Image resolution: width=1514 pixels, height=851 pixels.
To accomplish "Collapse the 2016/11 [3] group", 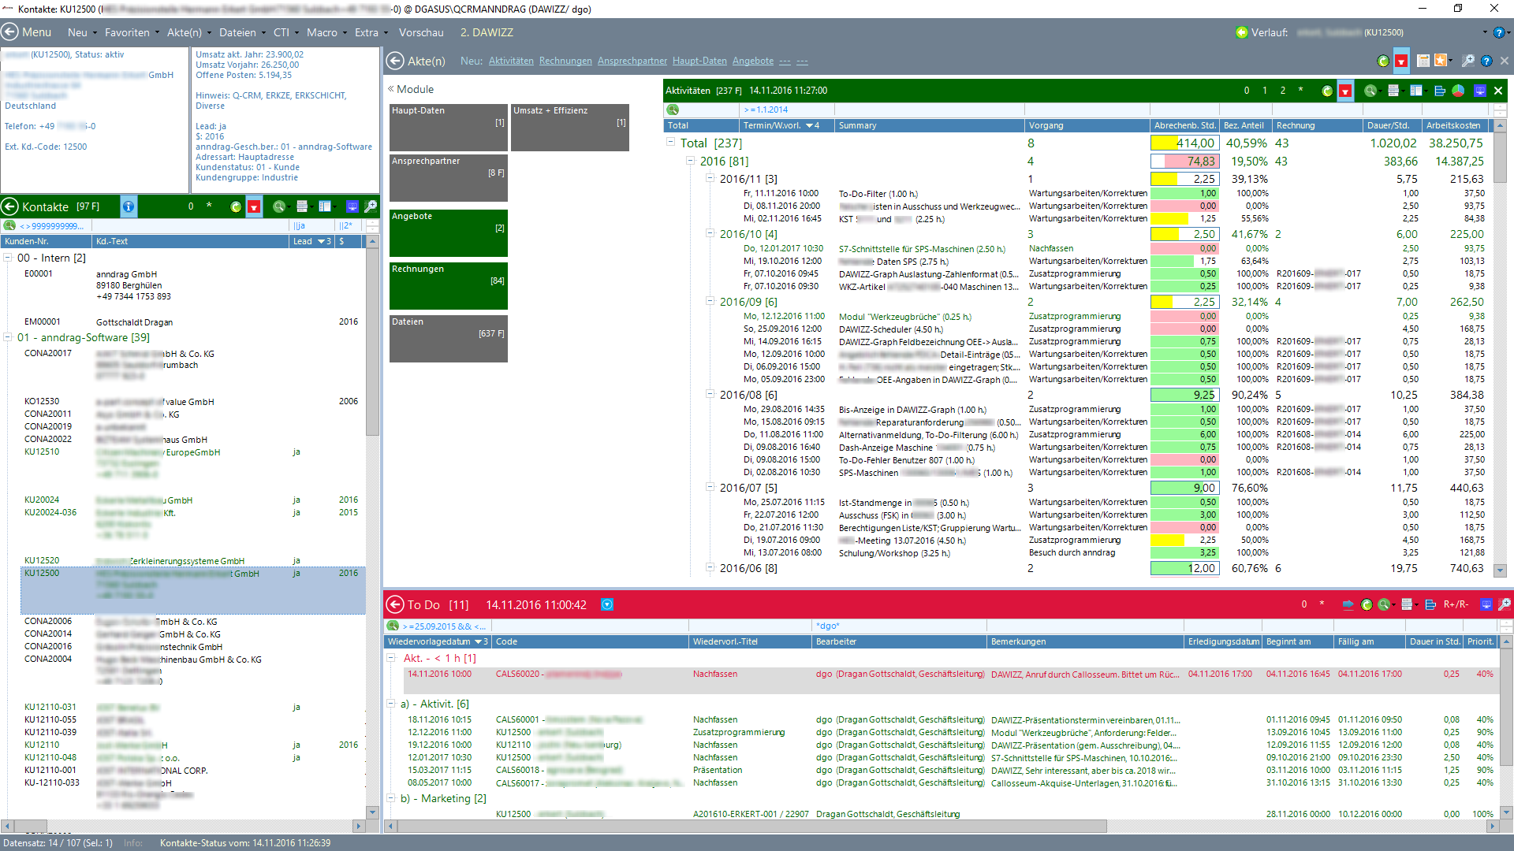I will [710, 179].
